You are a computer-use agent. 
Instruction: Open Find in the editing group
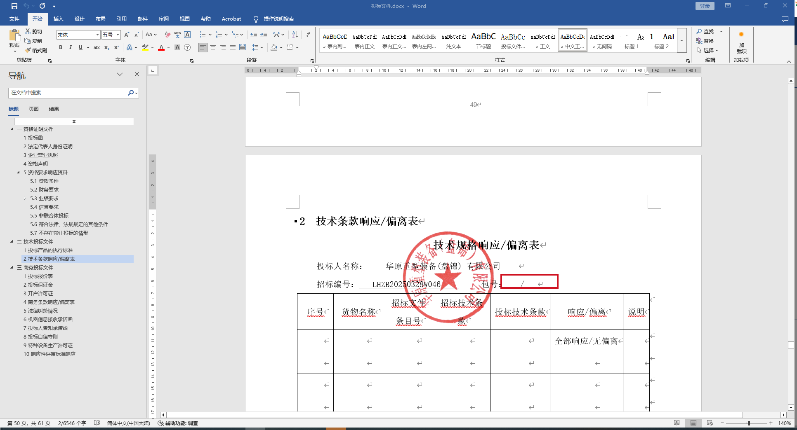(x=705, y=31)
